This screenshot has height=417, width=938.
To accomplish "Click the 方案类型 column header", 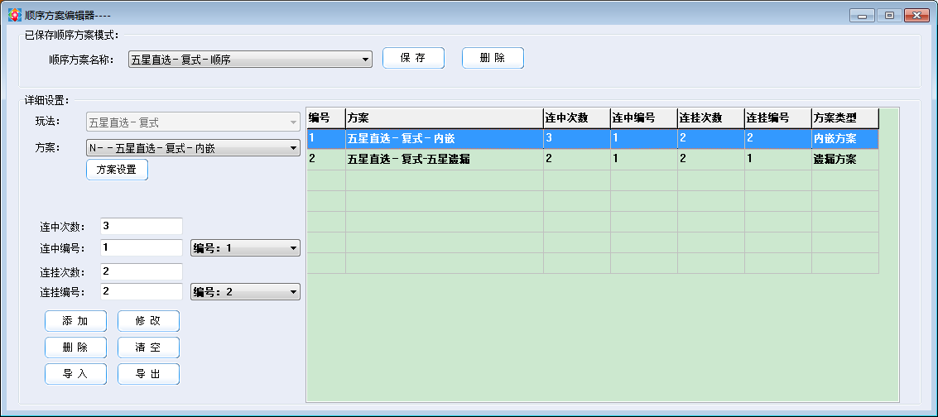I will [844, 118].
